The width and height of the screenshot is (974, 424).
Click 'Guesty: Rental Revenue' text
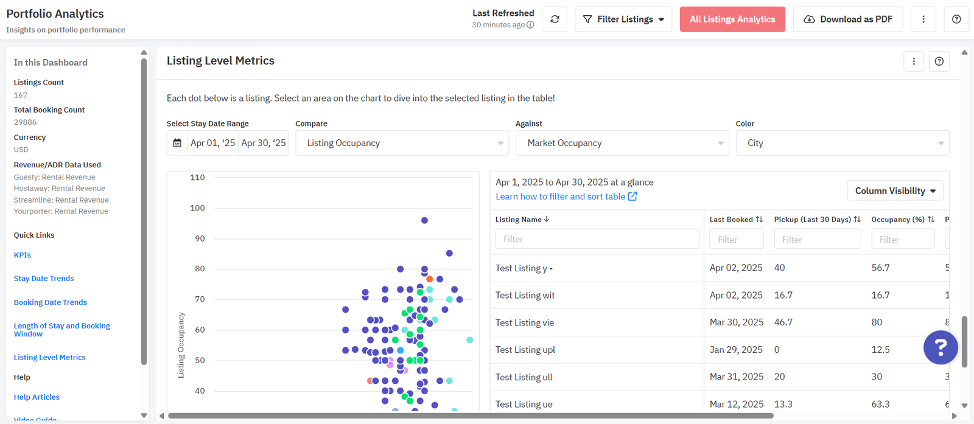(55, 177)
